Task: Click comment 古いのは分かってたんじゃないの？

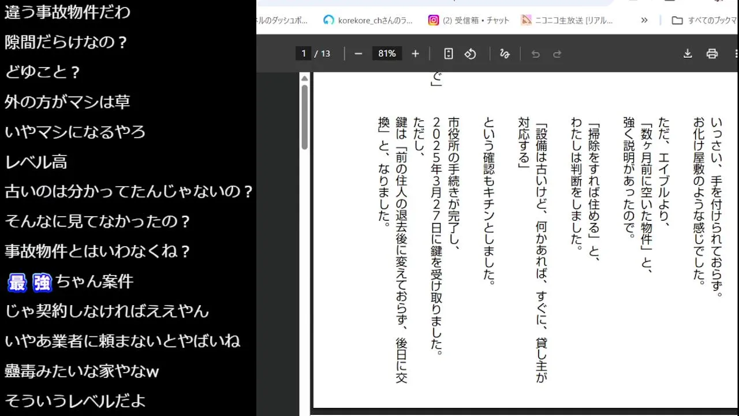Action: click(x=129, y=192)
